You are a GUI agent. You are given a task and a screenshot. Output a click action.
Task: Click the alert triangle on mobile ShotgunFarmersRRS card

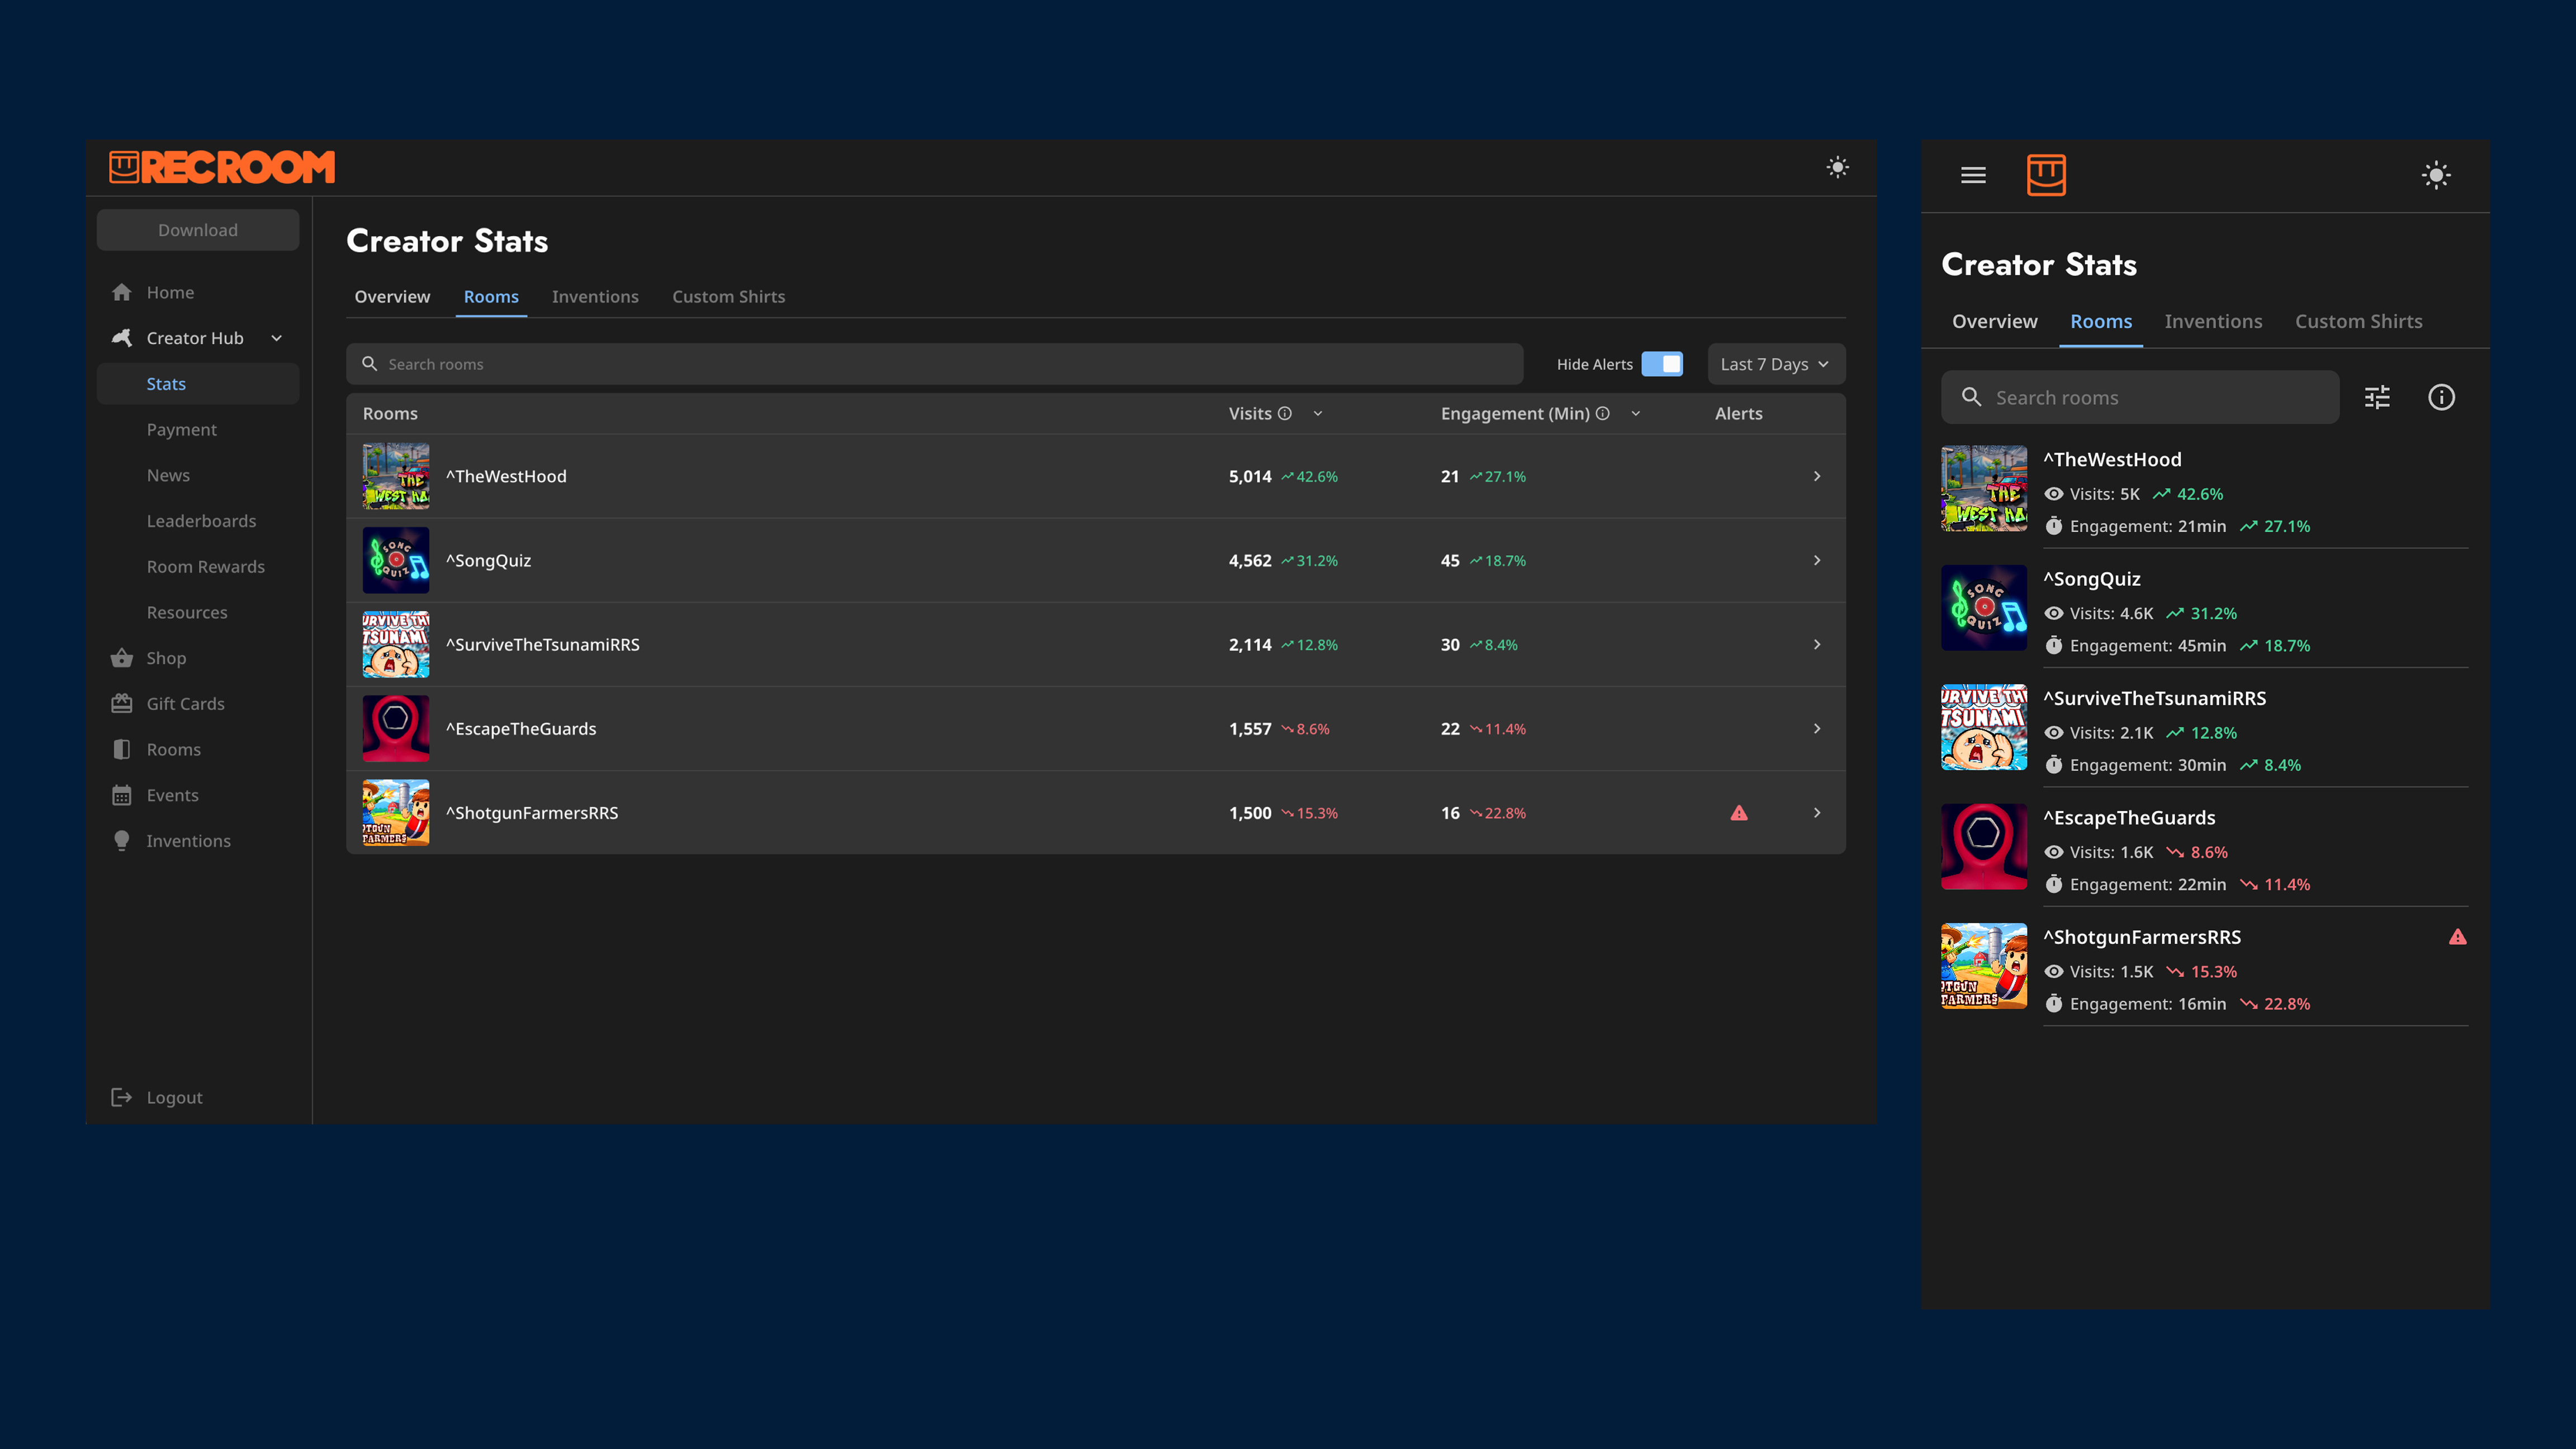(2458, 937)
